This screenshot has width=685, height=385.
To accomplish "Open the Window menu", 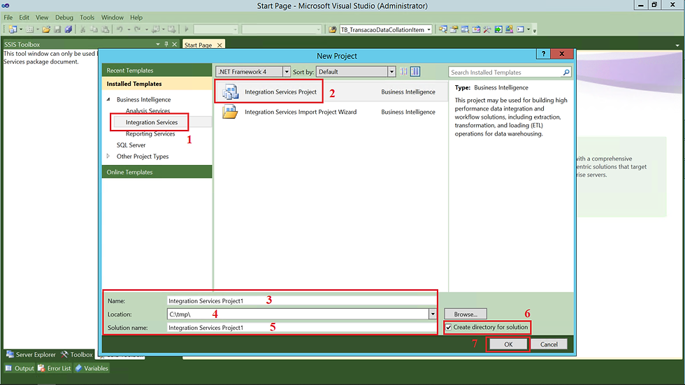I will pos(113,17).
